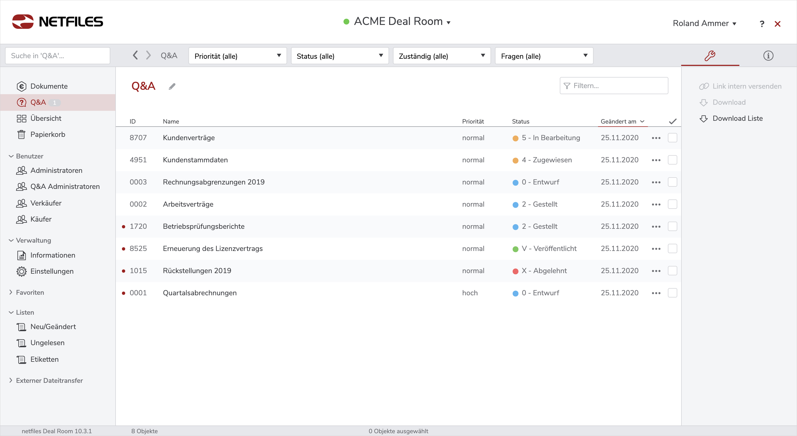Open the wrench tools panel tab
797x436 pixels.
710,56
